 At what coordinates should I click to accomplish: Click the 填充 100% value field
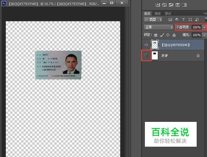(197, 35)
